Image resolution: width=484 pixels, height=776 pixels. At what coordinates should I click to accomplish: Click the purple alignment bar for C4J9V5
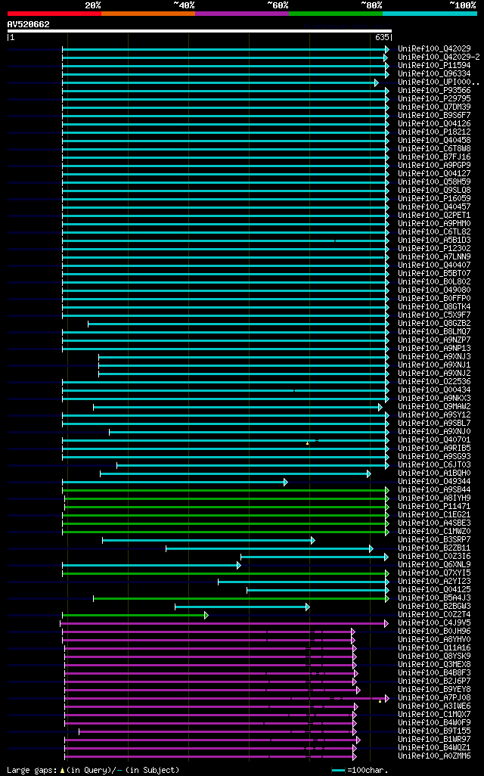225,623
